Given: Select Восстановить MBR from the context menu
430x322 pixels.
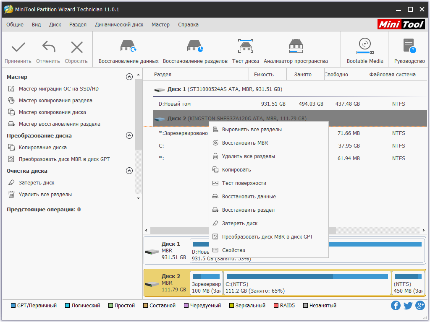Looking at the screenshot, I should [x=245, y=143].
